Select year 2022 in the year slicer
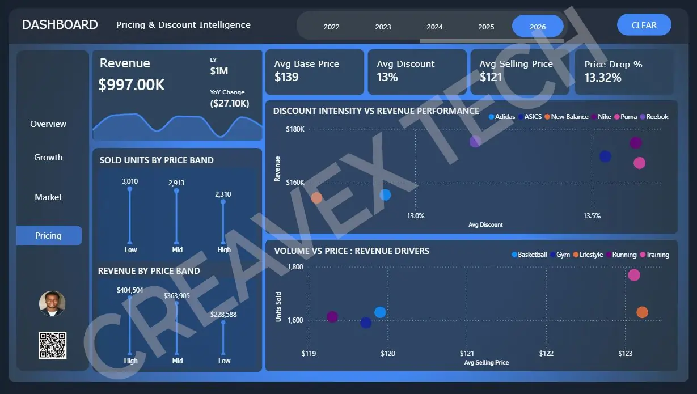Screen dimensions: 697x394 (332, 27)
